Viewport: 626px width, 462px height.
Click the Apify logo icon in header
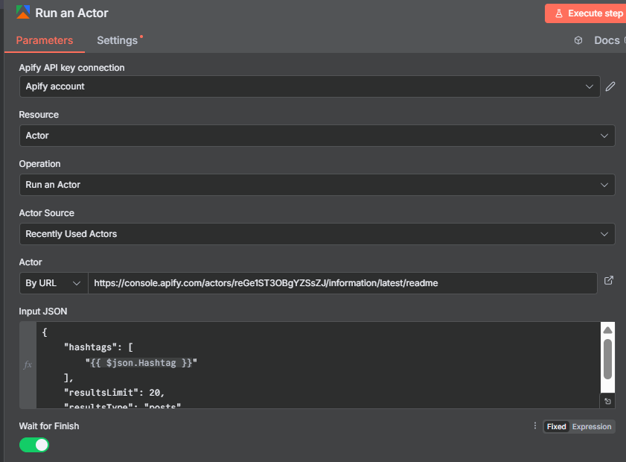[x=23, y=13]
